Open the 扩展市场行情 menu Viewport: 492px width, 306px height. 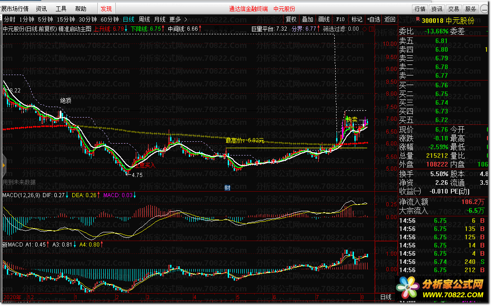tap(15, 9)
